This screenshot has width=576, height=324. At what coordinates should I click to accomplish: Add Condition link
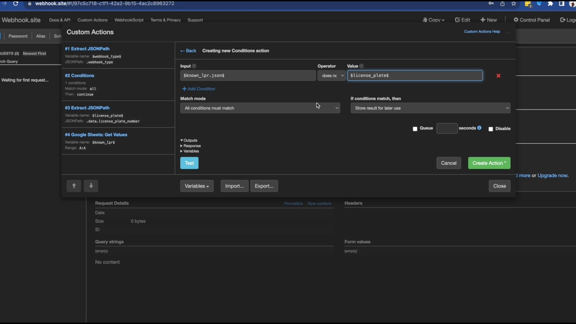(198, 89)
